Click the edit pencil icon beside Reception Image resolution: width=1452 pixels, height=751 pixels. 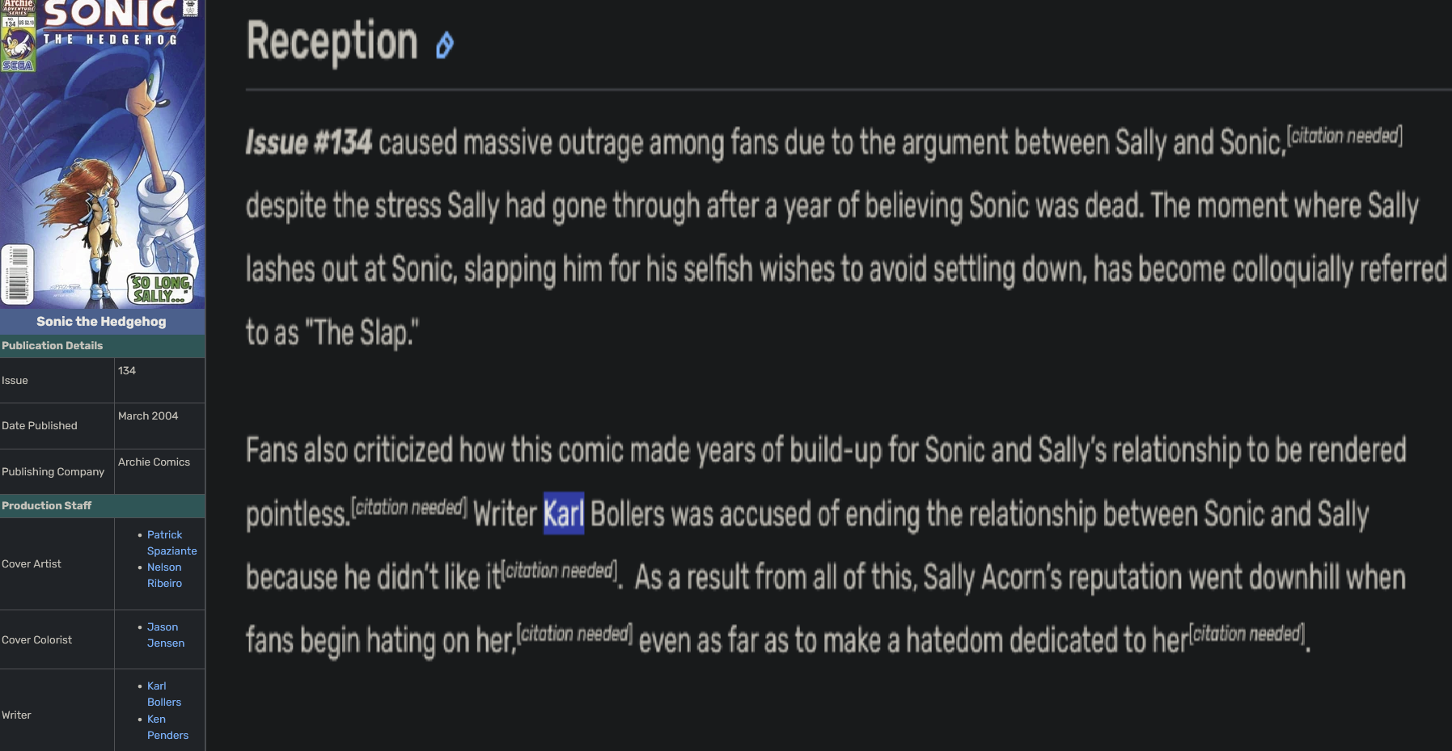coord(444,45)
